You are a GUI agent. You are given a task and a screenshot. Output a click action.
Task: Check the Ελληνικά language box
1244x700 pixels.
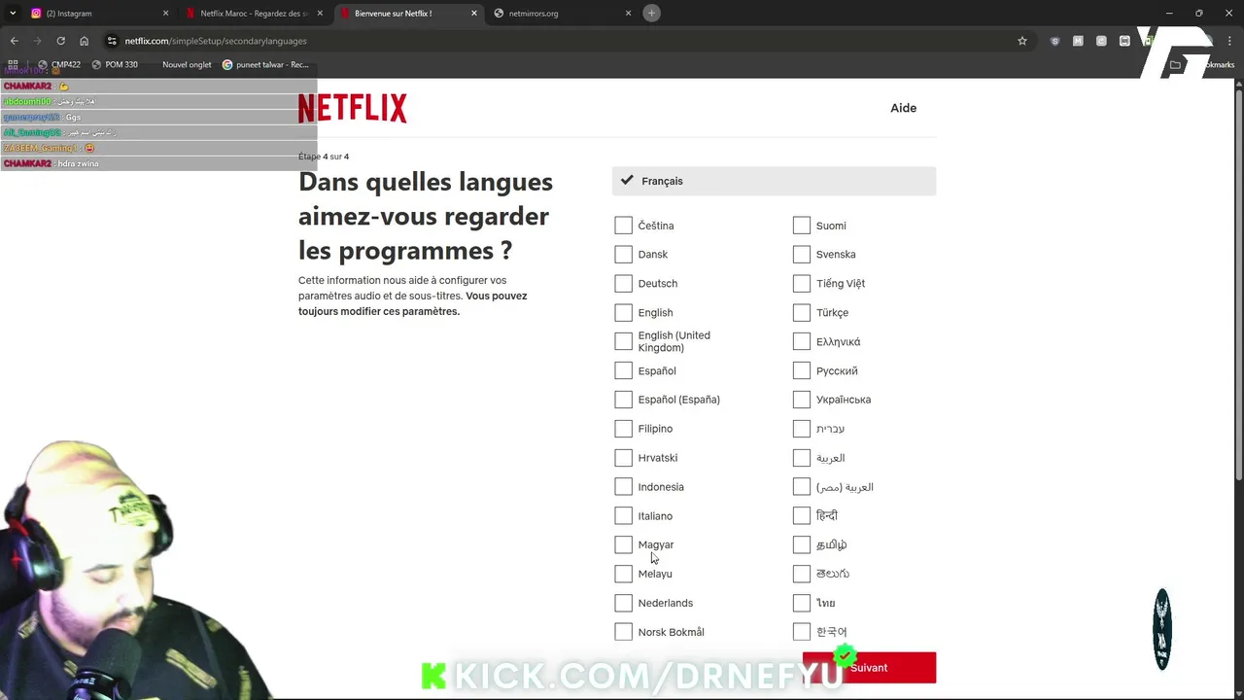(x=801, y=341)
